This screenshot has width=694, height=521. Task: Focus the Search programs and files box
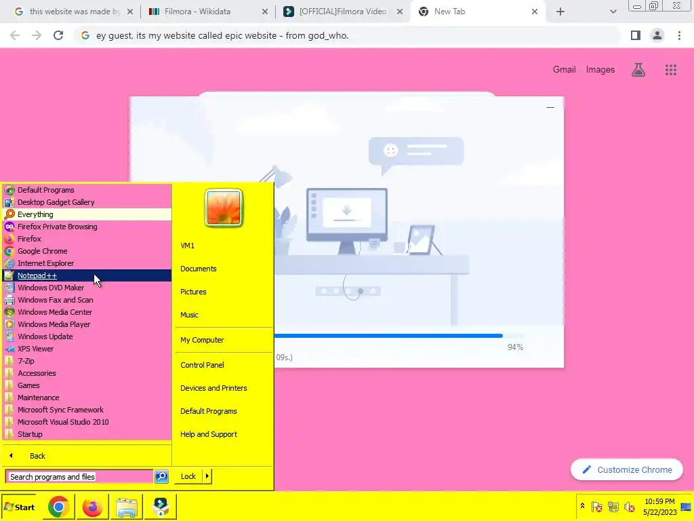point(79,477)
